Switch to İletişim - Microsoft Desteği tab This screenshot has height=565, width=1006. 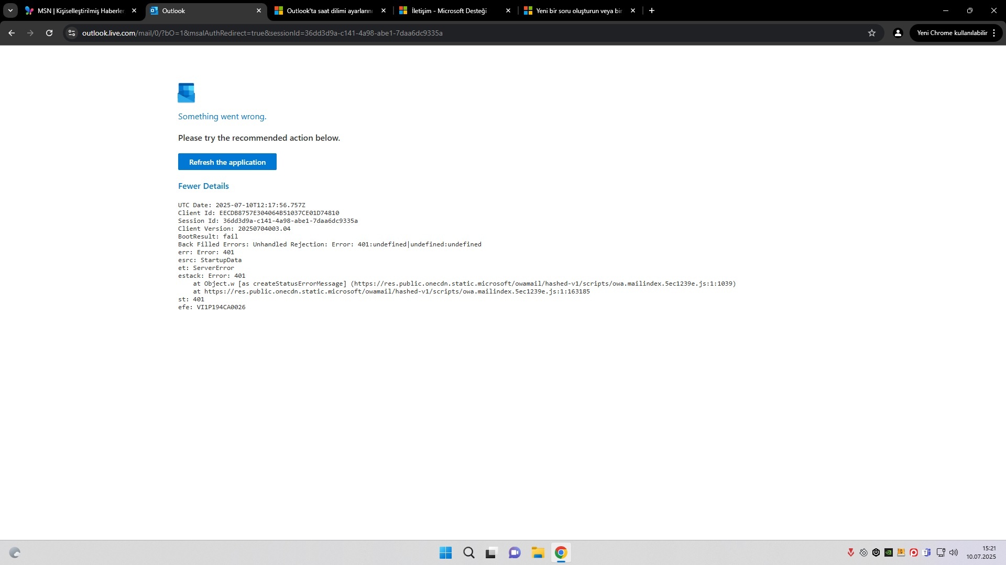pyautogui.click(x=449, y=10)
